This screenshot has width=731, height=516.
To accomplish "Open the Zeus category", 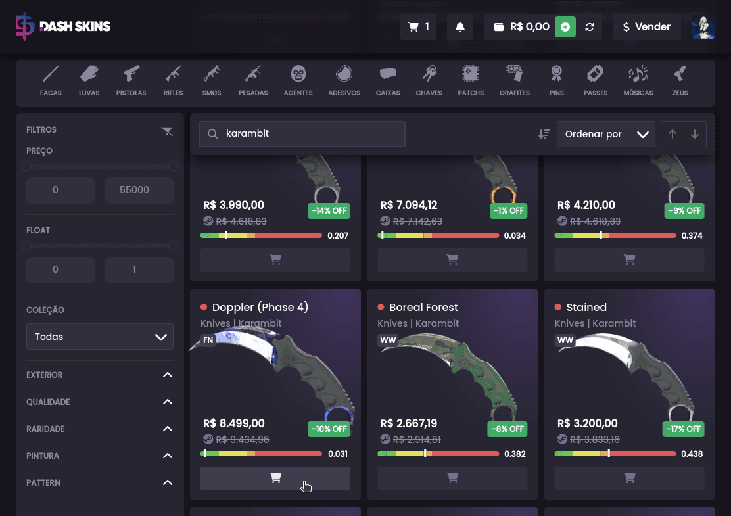I will click(x=680, y=81).
